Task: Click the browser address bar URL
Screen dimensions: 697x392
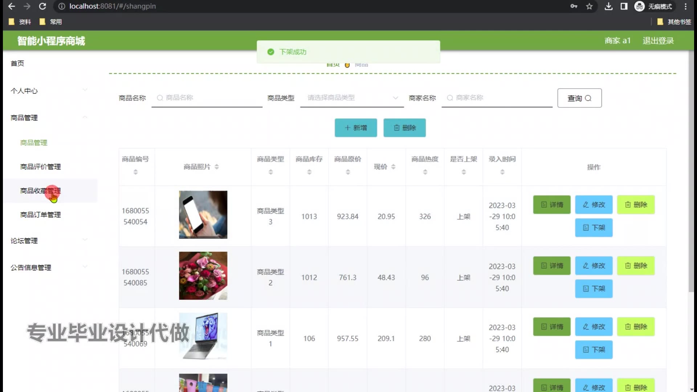Action: 113,6
